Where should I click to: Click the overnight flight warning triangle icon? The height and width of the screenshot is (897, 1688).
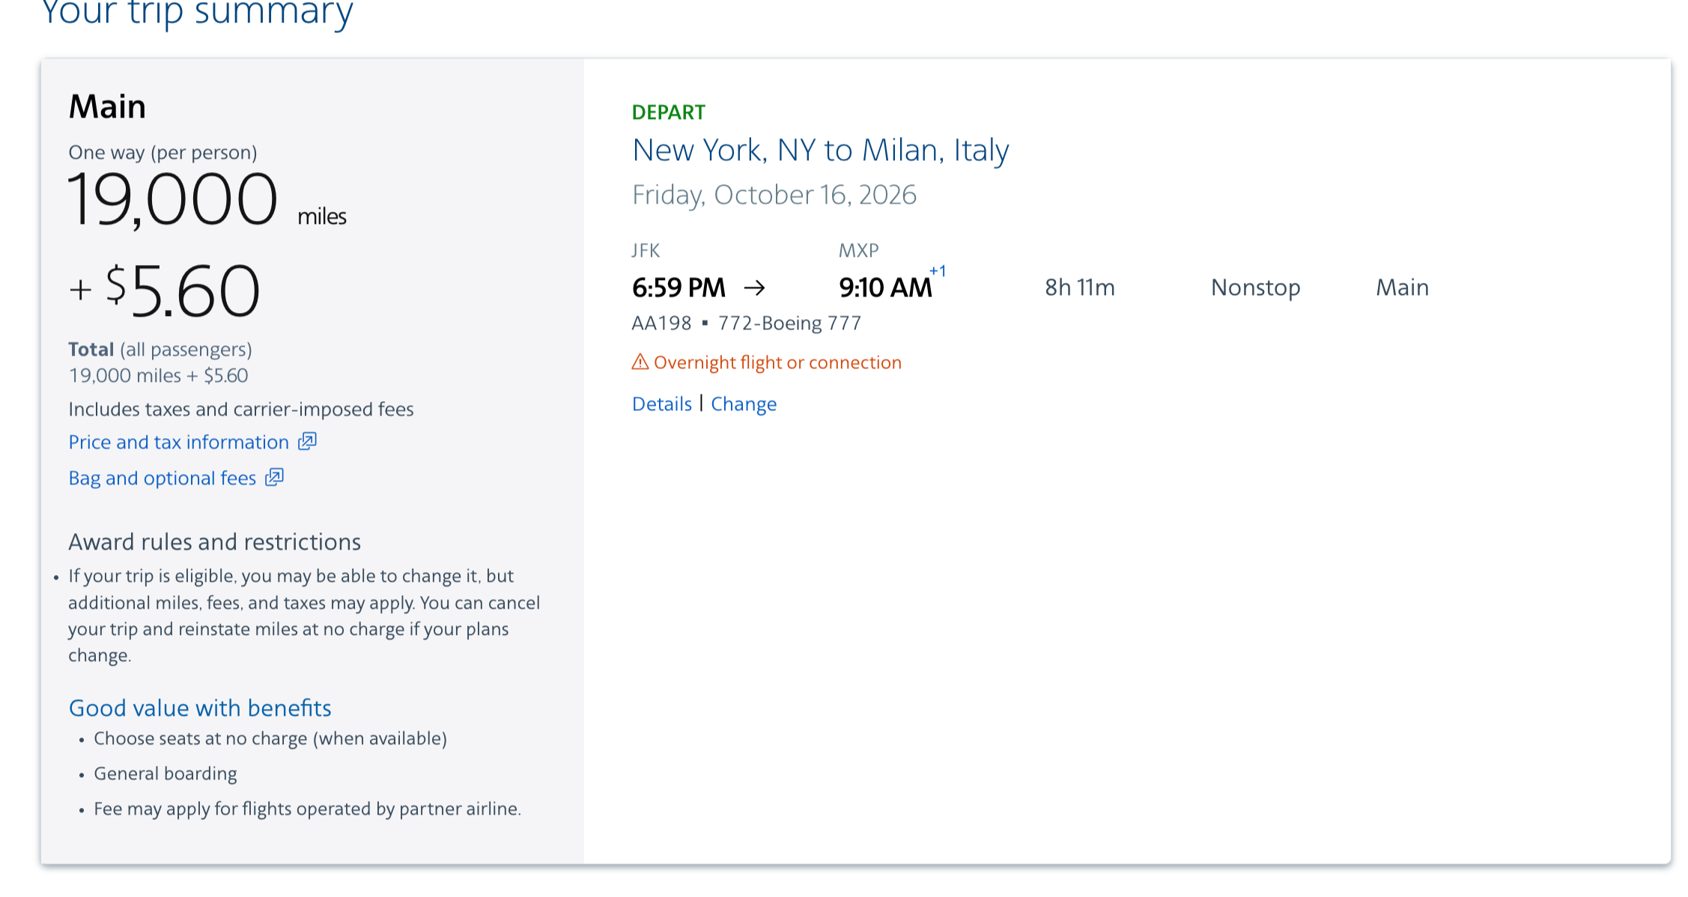click(x=640, y=362)
